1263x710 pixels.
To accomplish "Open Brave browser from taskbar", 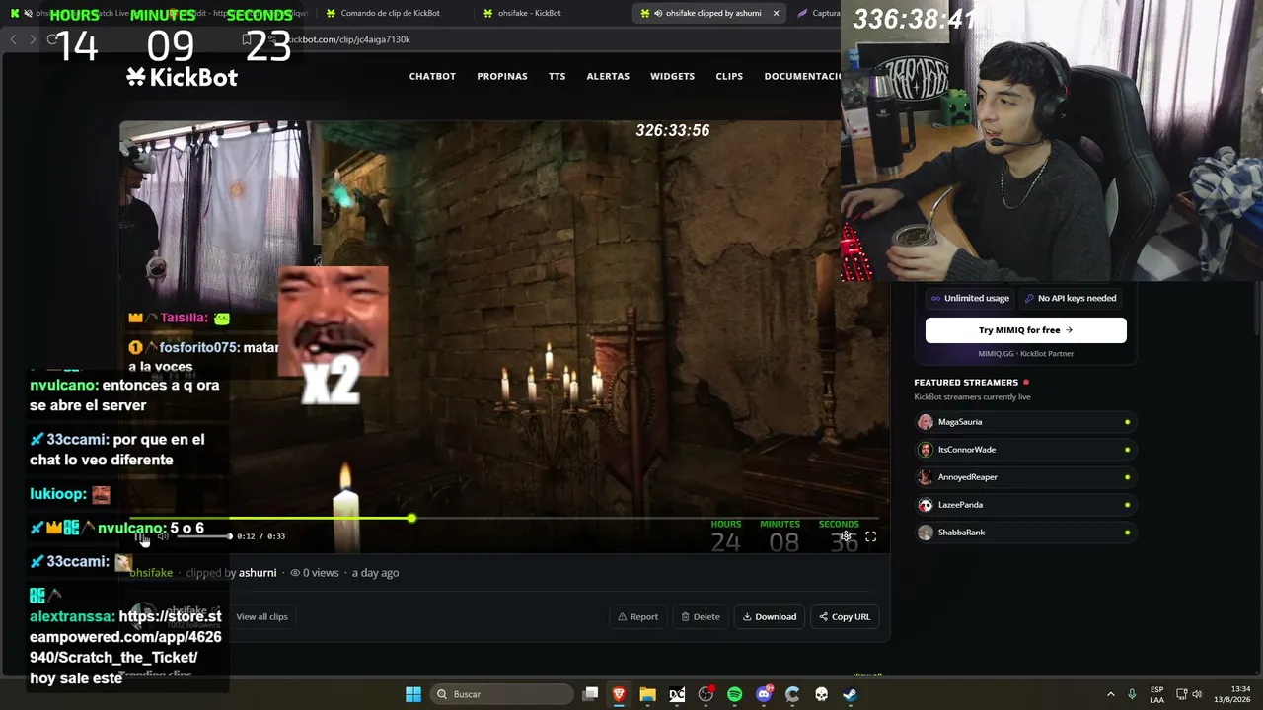I will [x=619, y=694].
